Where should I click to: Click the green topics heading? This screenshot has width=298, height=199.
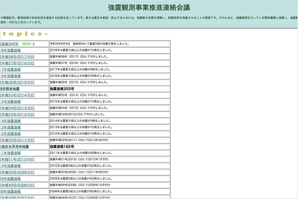click(x=25, y=34)
